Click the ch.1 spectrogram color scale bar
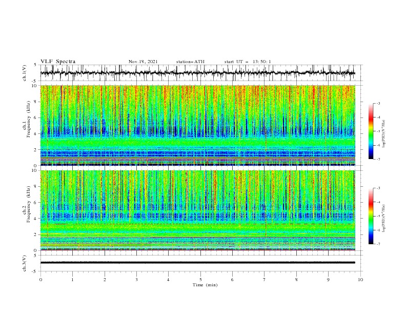The width and height of the screenshot is (406, 314). coord(371,131)
